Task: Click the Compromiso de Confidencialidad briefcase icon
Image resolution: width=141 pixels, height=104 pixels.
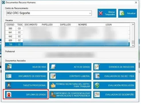Action: [53, 95]
